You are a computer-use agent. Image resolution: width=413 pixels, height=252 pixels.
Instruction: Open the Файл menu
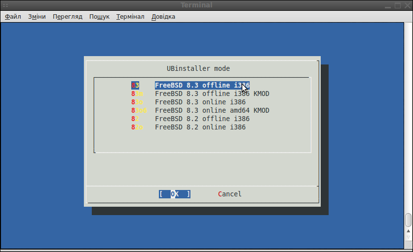pos(13,17)
